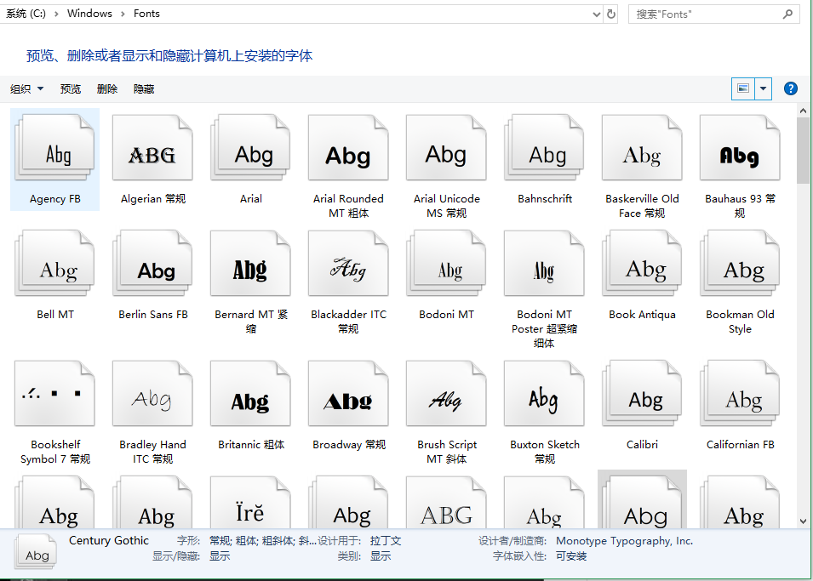Screen dimensions: 813x581
Task: Select Bernard MT 紧缩 font icon
Action: coord(250,264)
